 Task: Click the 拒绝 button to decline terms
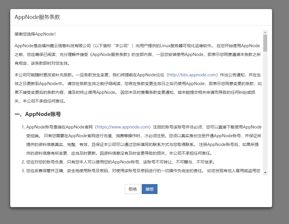coord(133,189)
